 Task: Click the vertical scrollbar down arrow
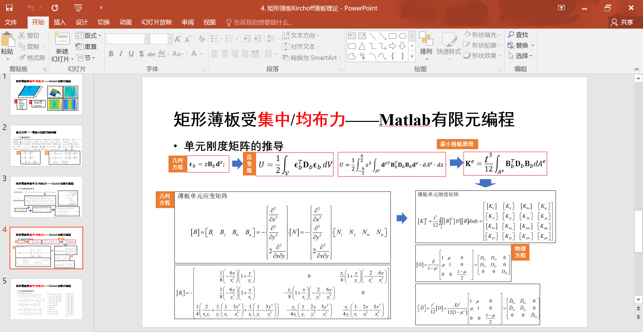pyautogui.click(x=638, y=299)
